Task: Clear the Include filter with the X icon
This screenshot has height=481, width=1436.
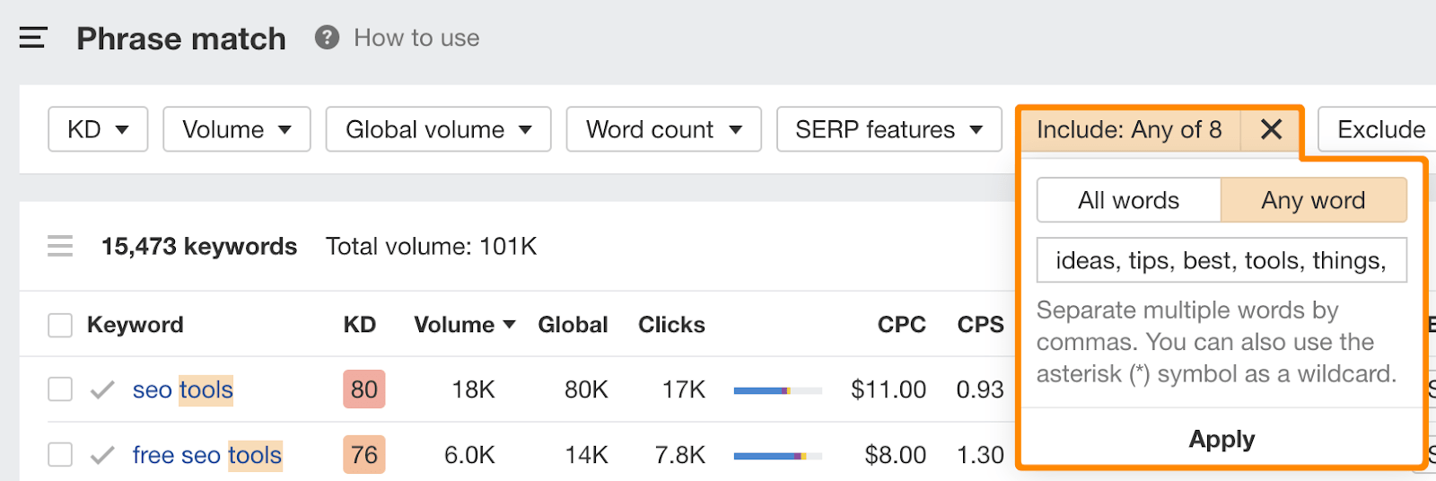Action: tap(1271, 130)
